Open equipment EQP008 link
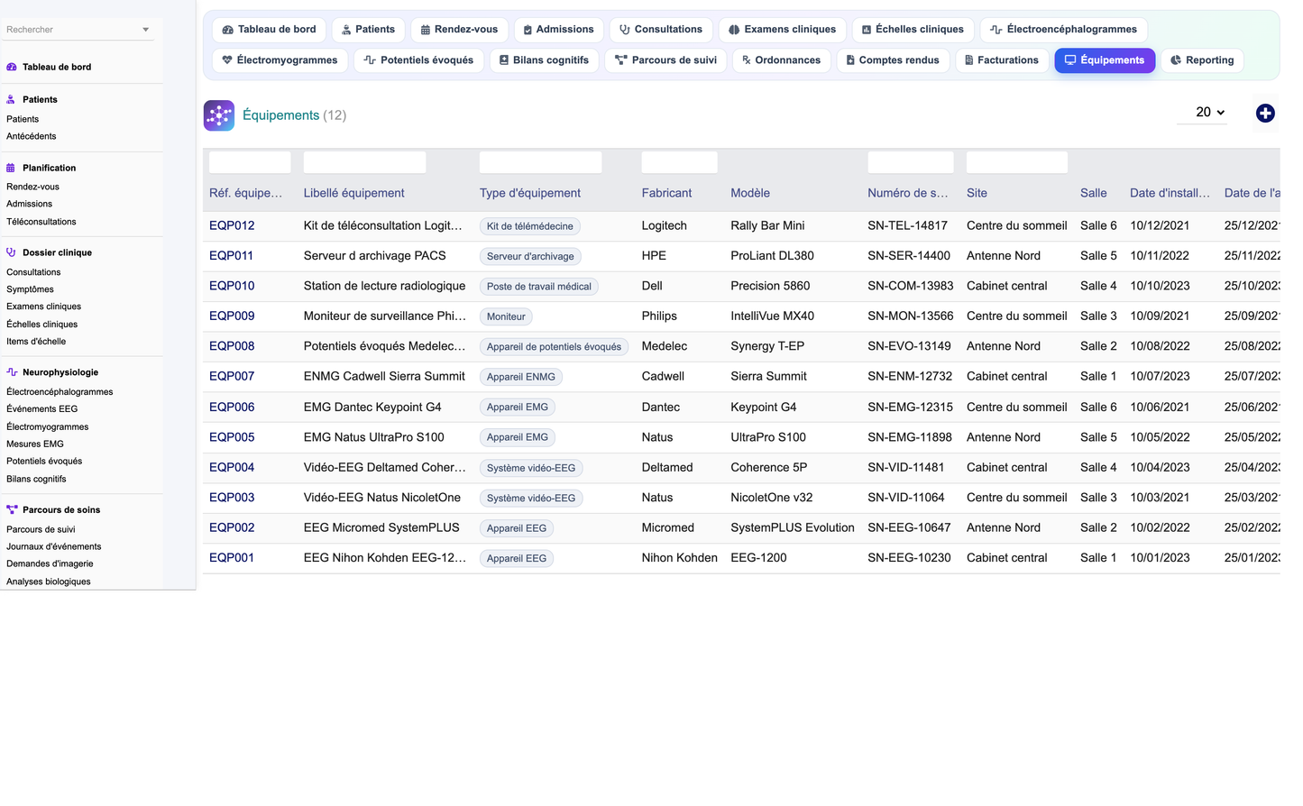This screenshot has width=1303, height=806. tap(232, 346)
